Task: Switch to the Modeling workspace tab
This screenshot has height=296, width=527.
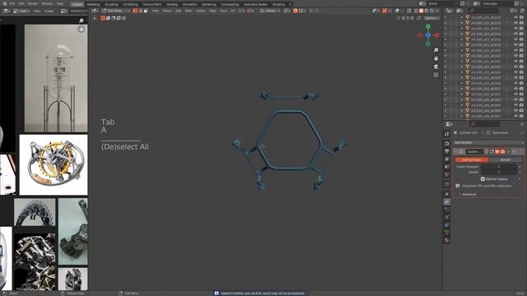Action: (x=93, y=4)
